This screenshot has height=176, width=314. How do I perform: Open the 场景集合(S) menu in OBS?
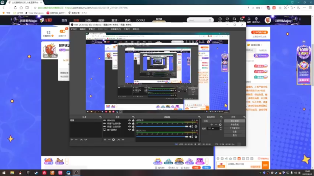[x=116, y=29]
